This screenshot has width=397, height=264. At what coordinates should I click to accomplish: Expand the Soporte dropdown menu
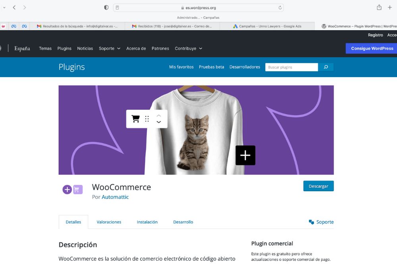(x=110, y=48)
